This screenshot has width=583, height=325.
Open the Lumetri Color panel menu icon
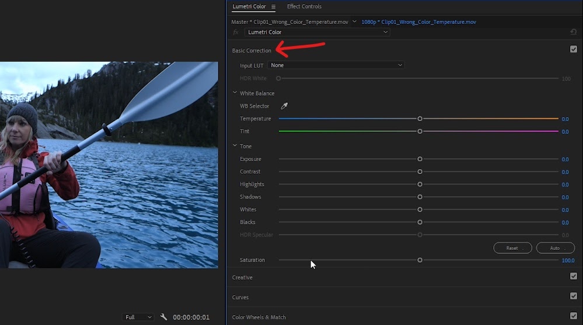[x=273, y=6]
